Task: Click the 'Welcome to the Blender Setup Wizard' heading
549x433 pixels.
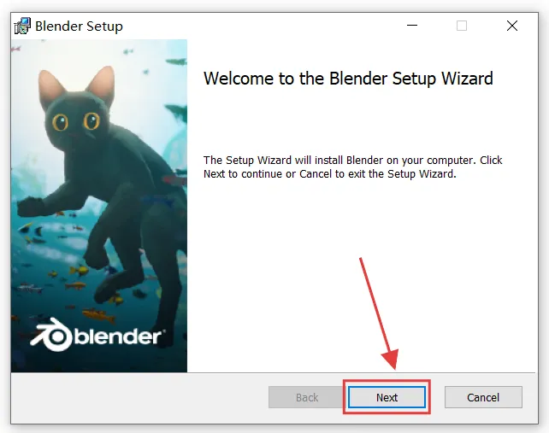Action: (348, 79)
